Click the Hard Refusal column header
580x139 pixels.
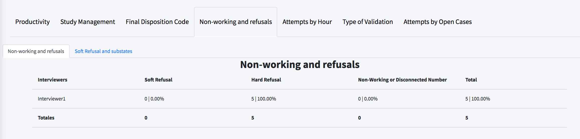point(266,80)
